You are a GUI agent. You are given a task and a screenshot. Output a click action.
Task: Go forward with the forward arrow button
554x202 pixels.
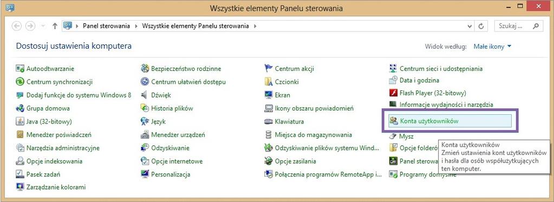point(31,26)
